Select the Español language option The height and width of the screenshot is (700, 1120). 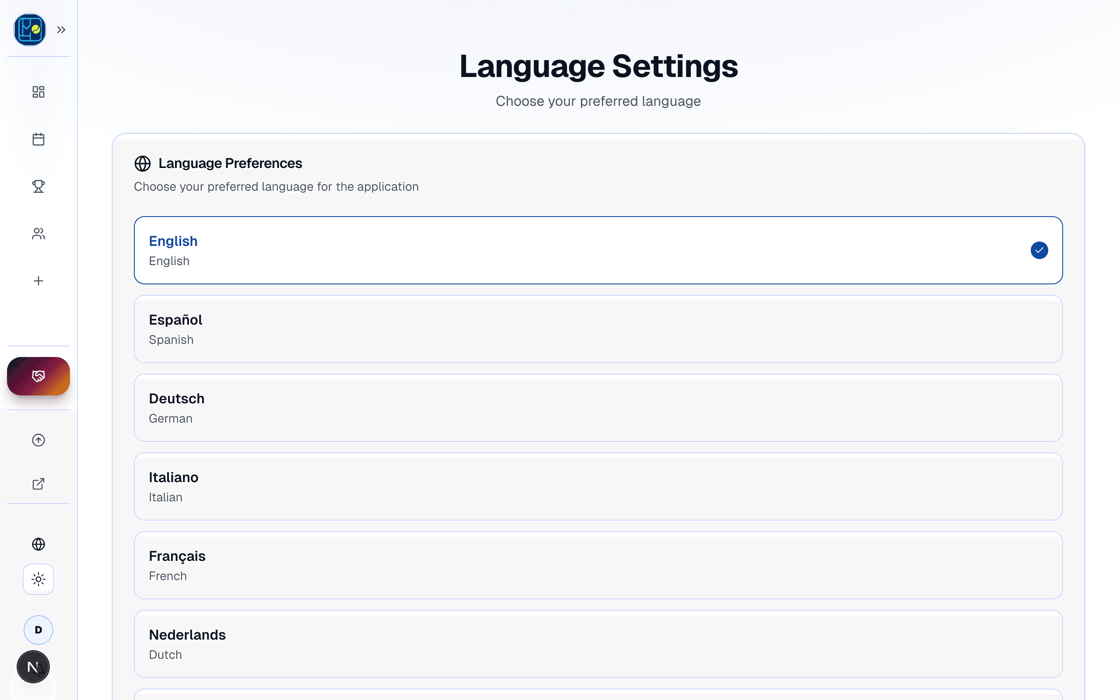pyautogui.click(x=598, y=329)
